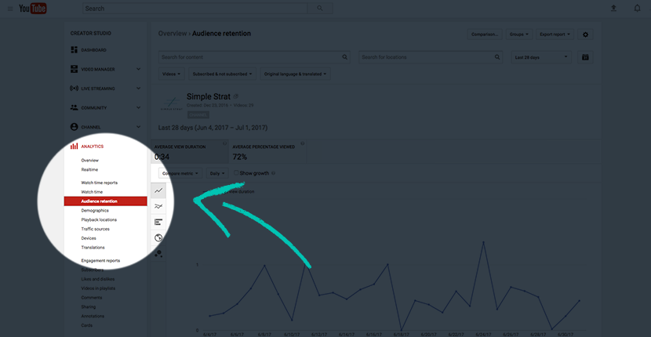This screenshot has height=337, width=651.
Task: Click info icon beside Average view duration
Action: click(x=224, y=143)
